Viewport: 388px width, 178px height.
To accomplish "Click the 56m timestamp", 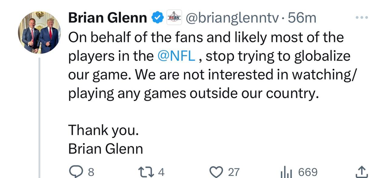I will pyautogui.click(x=302, y=18).
